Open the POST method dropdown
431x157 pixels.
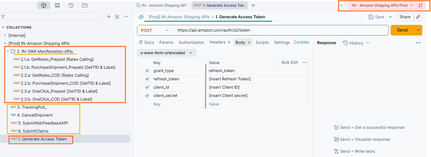coord(155,30)
